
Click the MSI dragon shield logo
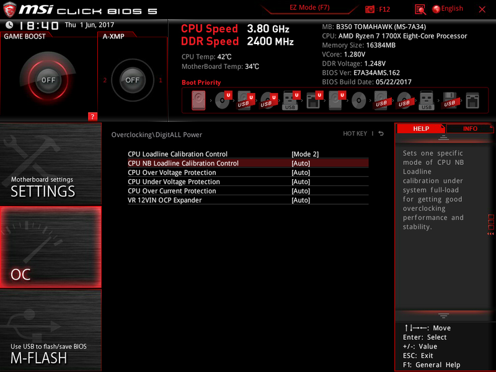click(x=9, y=9)
